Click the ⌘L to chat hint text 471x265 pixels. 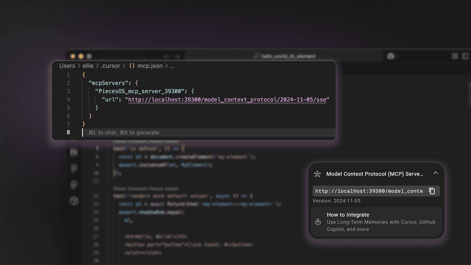pos(124,132)
